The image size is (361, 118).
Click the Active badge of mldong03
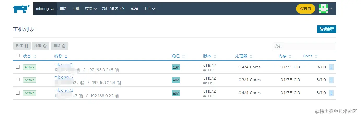tap(30, 93)
